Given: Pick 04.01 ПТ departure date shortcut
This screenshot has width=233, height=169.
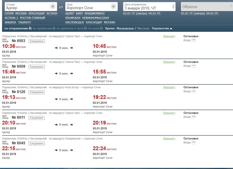Looking at the screenshot, I should tap(155, 13).
